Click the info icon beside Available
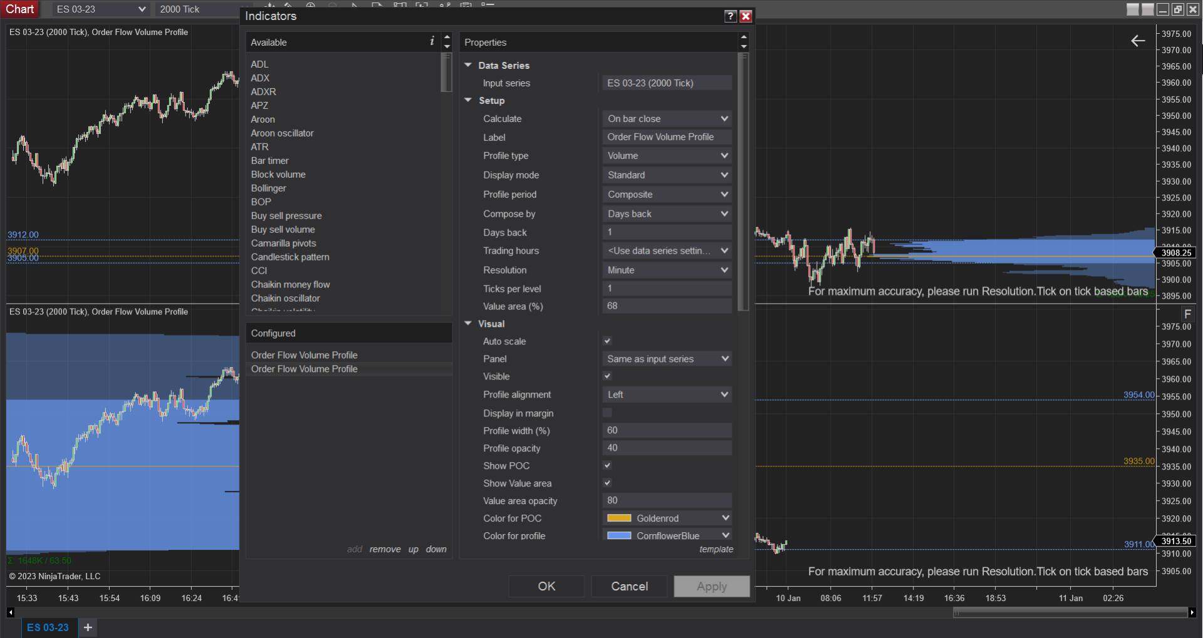This screenshot has height=638, width=1203. coord(432,41)
